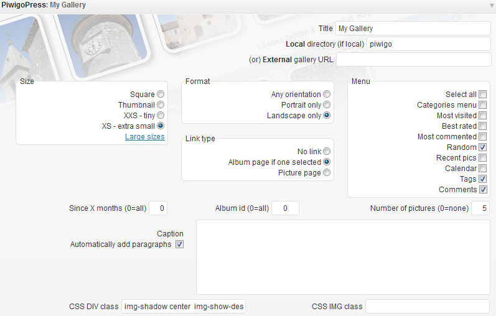
Task: Select Portrait only format
Action: point(327,105)
